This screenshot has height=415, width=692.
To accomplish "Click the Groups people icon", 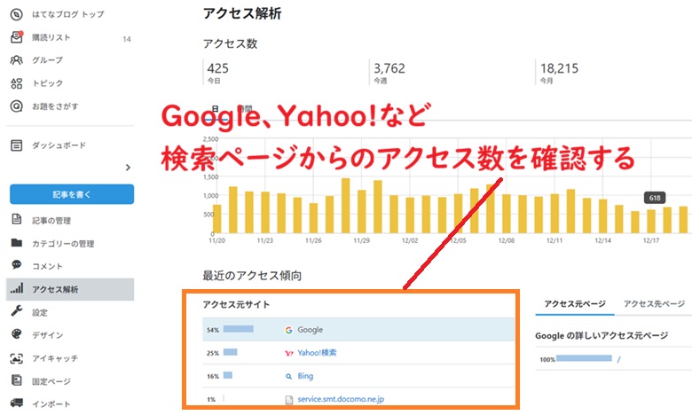I will click(x=16, y=60).
